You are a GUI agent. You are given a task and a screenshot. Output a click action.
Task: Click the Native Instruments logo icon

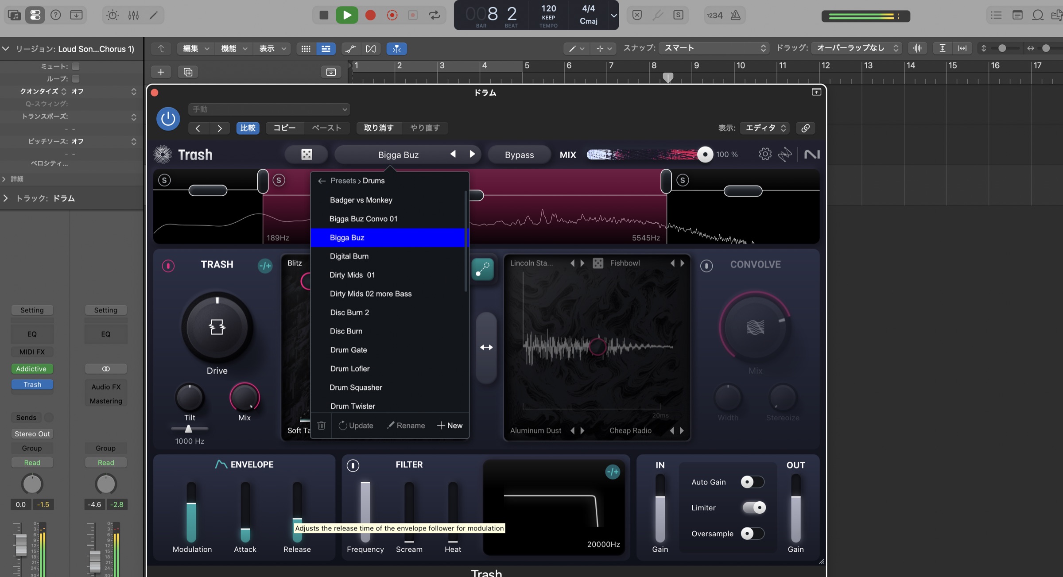[x=812, y=154]
